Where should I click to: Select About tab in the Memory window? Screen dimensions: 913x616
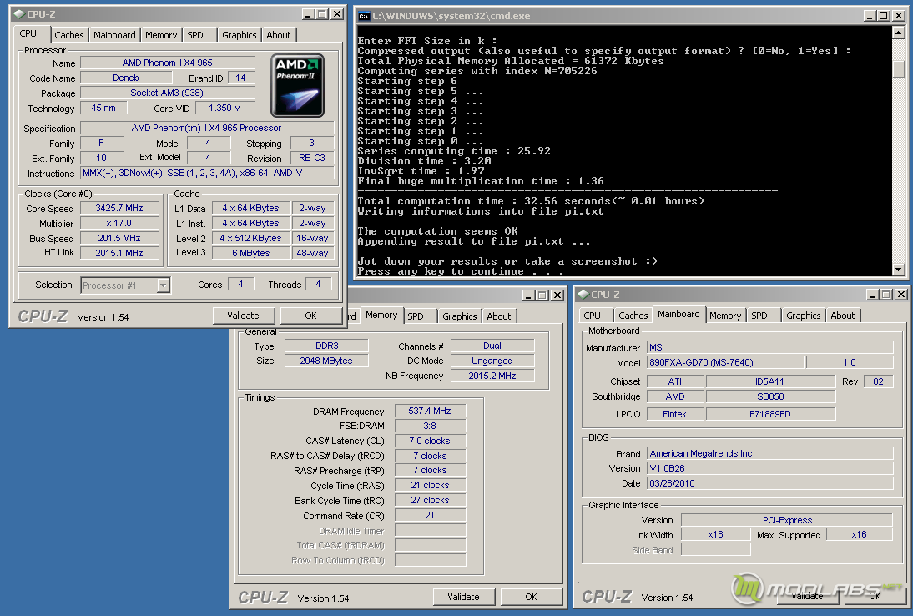(499, 316)
